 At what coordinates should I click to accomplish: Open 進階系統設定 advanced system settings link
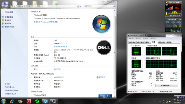coord(10,27)
